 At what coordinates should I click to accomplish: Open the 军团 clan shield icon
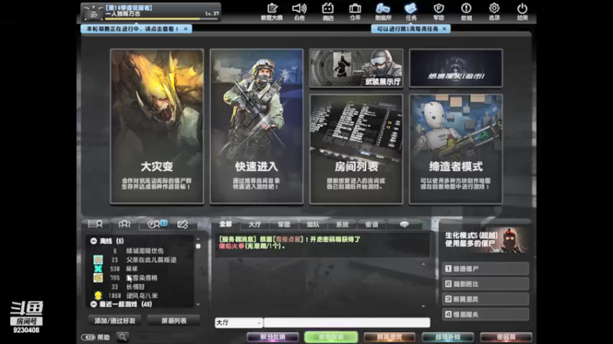pos(438,11)
